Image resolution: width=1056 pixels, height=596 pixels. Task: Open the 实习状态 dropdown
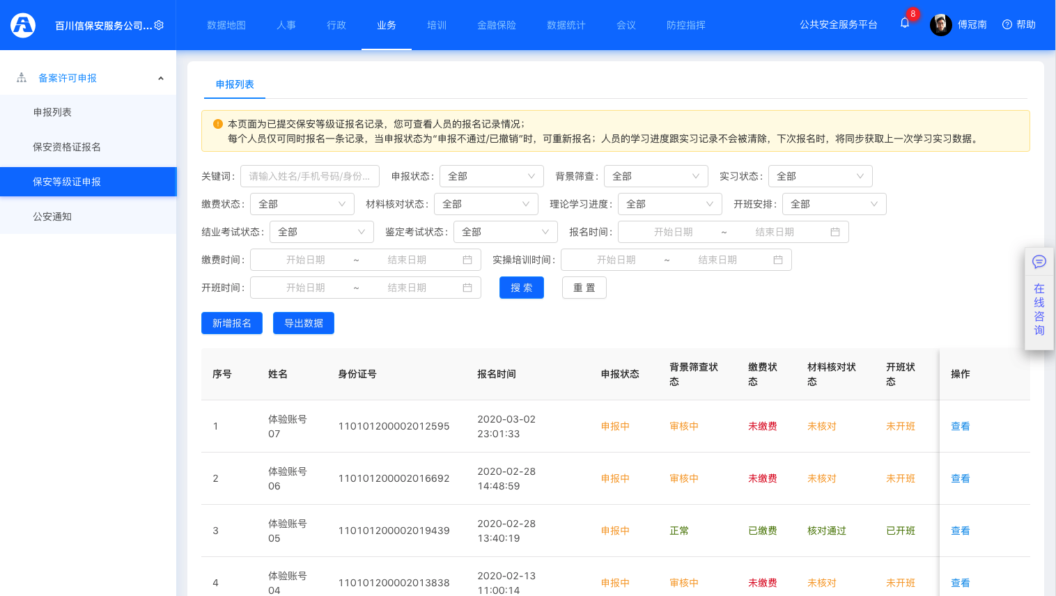[x=821, y=176]
